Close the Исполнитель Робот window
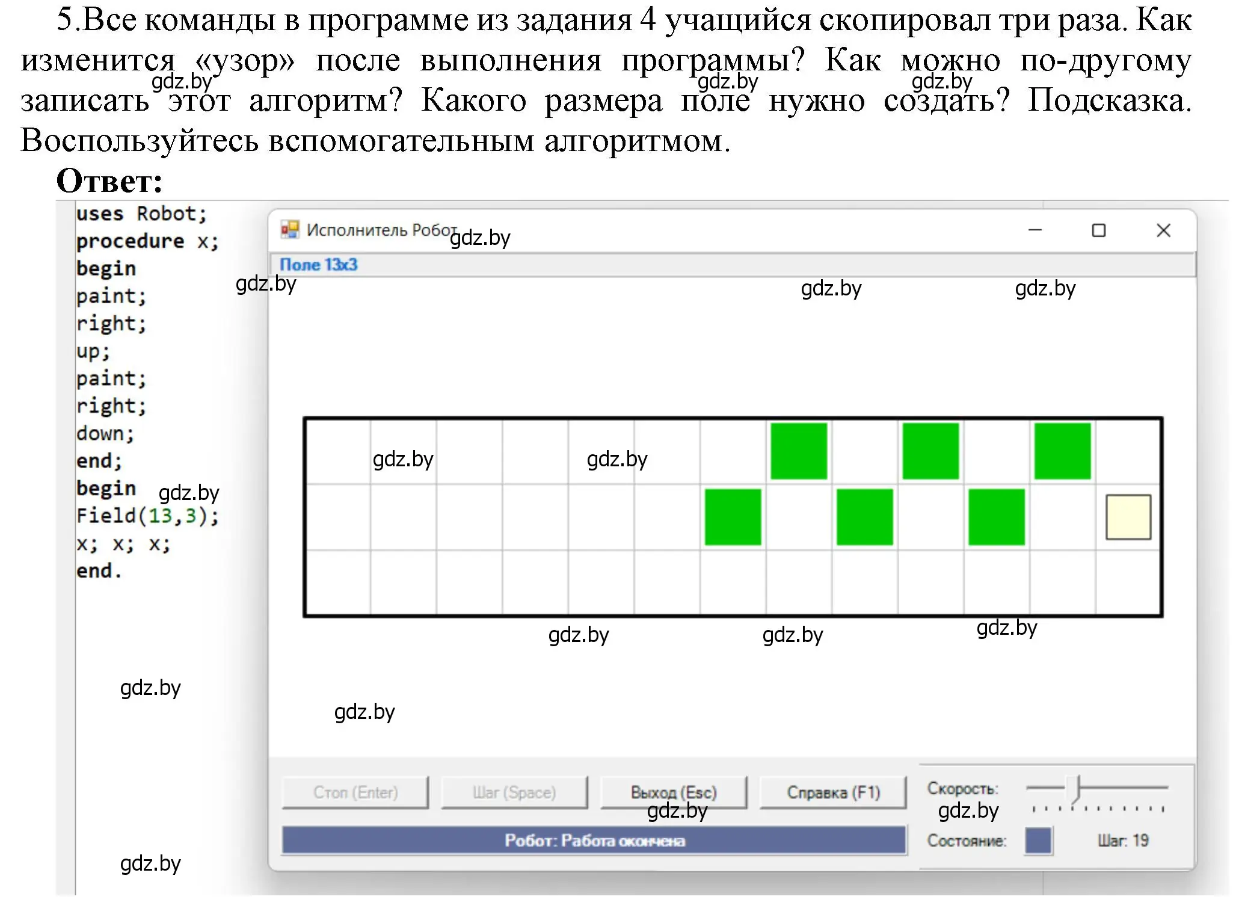This screenshot has height=923, width=1233. pos(1164,230)
